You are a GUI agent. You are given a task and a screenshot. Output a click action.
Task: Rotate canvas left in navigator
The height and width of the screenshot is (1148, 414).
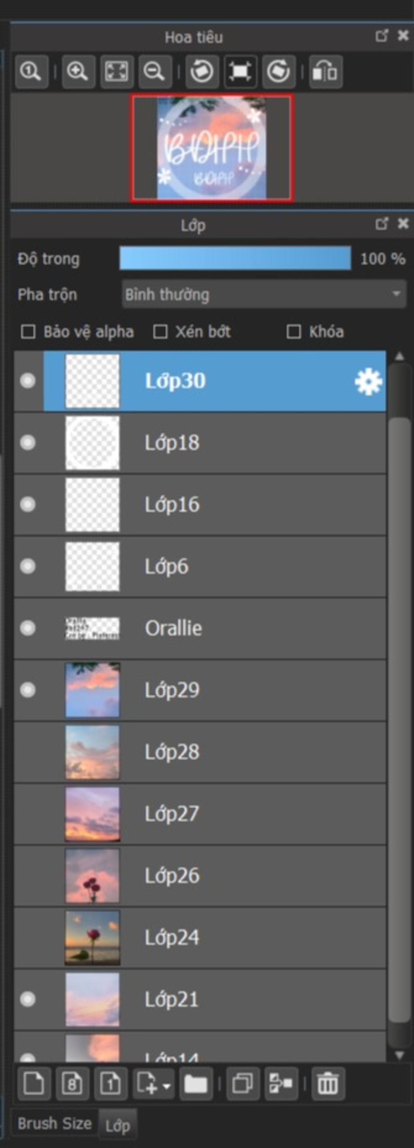[x=202, y=71]
